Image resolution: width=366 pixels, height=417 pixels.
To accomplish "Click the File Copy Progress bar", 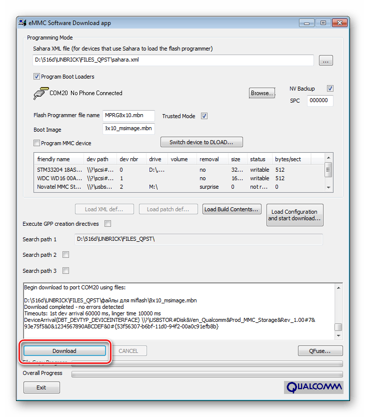I will click(x=207, y=363).
